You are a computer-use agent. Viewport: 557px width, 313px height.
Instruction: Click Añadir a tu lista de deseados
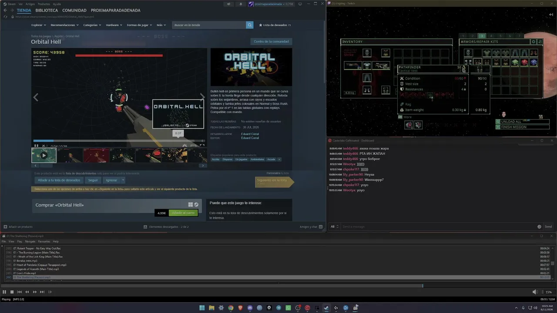pyautogui.click(x=59, y=180)
